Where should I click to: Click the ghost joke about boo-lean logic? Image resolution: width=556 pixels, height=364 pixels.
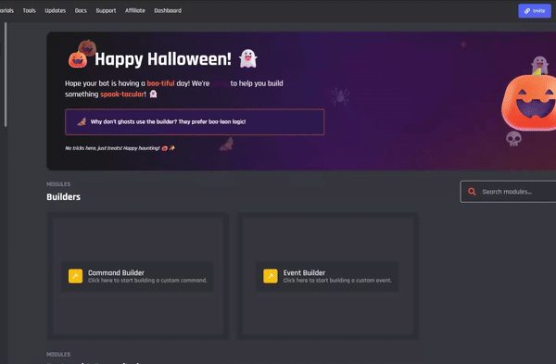168,121
